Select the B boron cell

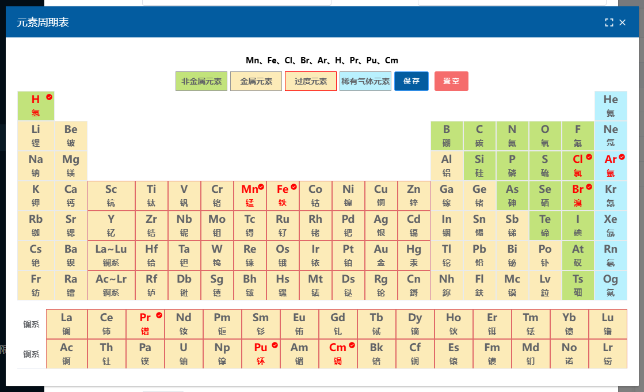point(447,136)
